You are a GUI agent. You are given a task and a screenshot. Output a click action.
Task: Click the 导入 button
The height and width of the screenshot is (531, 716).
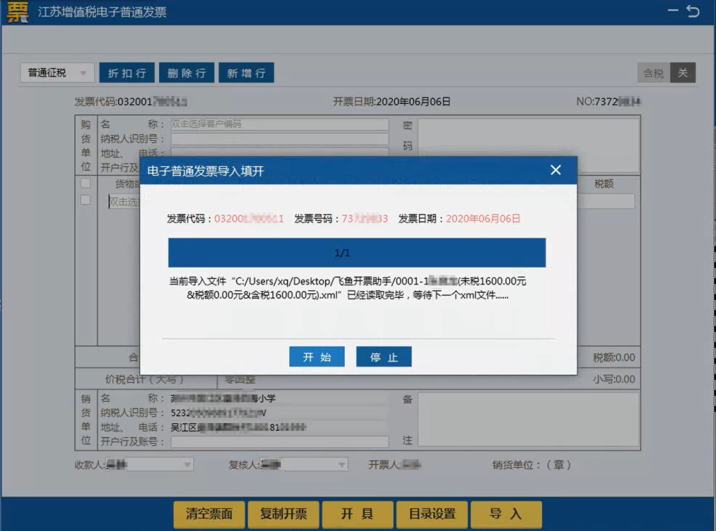(506, 514)
